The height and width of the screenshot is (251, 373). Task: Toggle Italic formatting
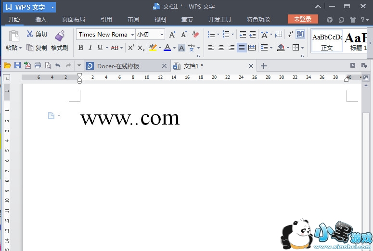coord(90,48)
